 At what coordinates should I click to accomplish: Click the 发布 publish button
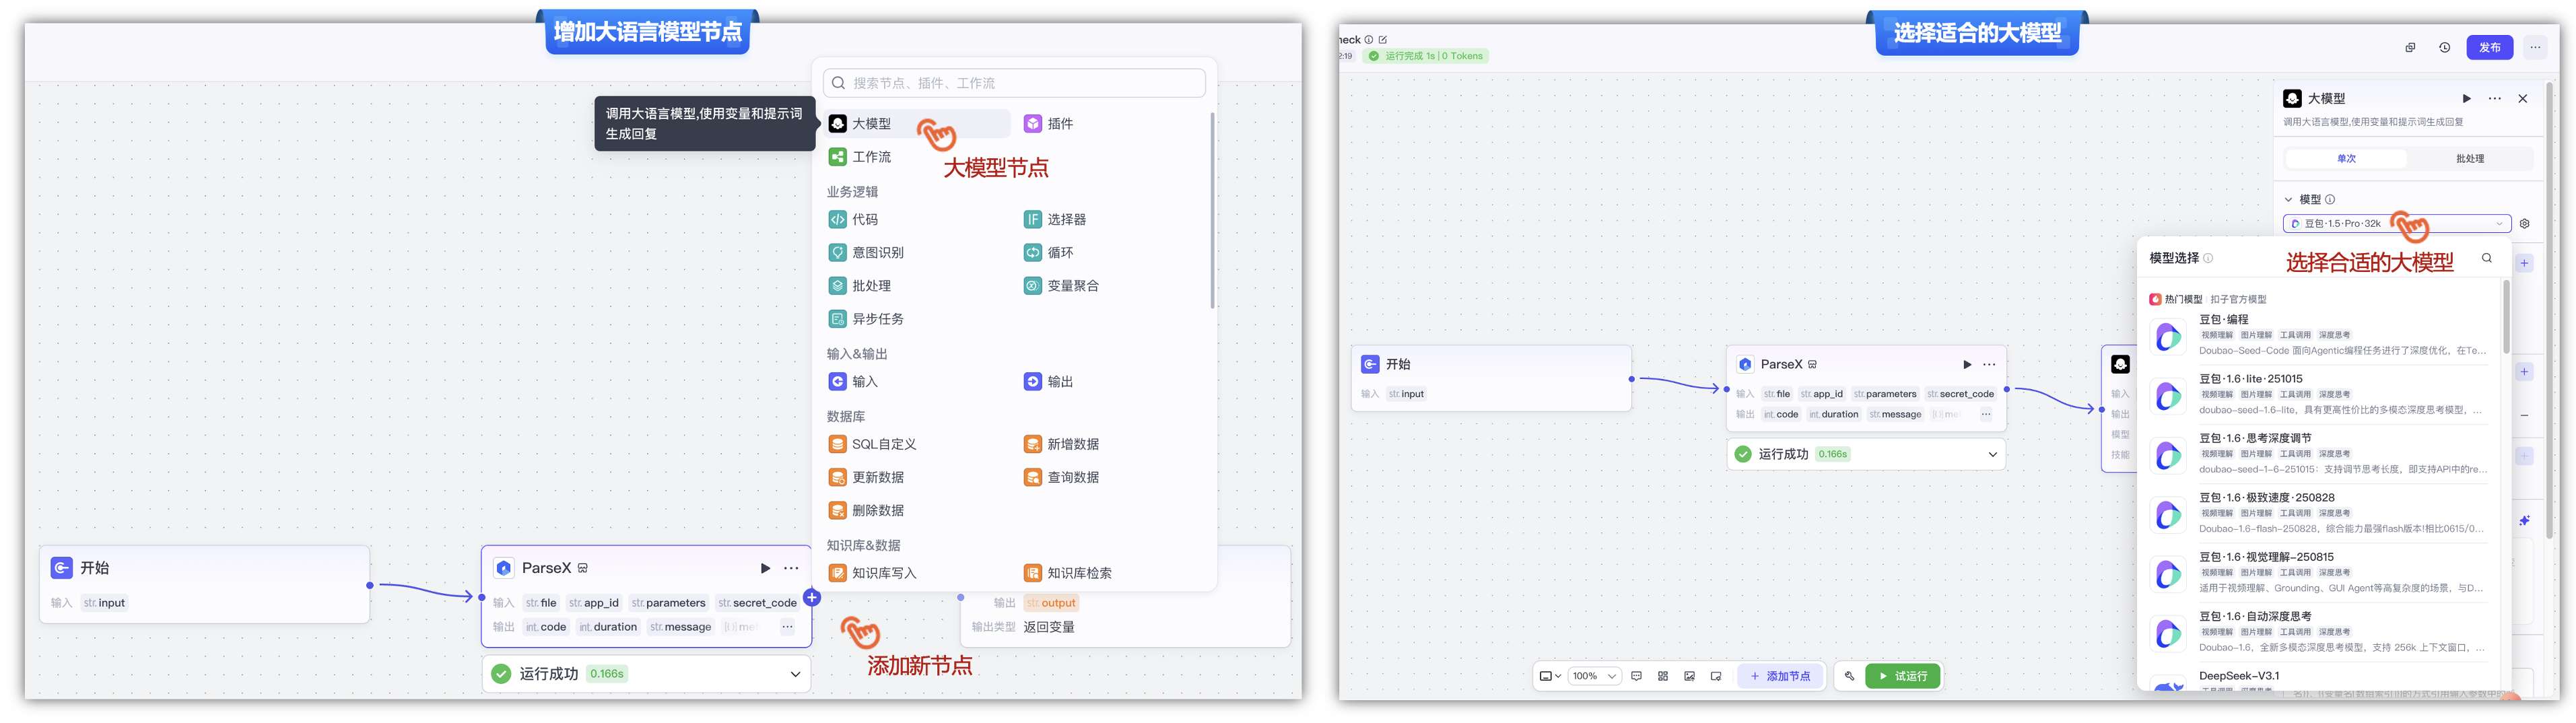[x=2489, y=47]
